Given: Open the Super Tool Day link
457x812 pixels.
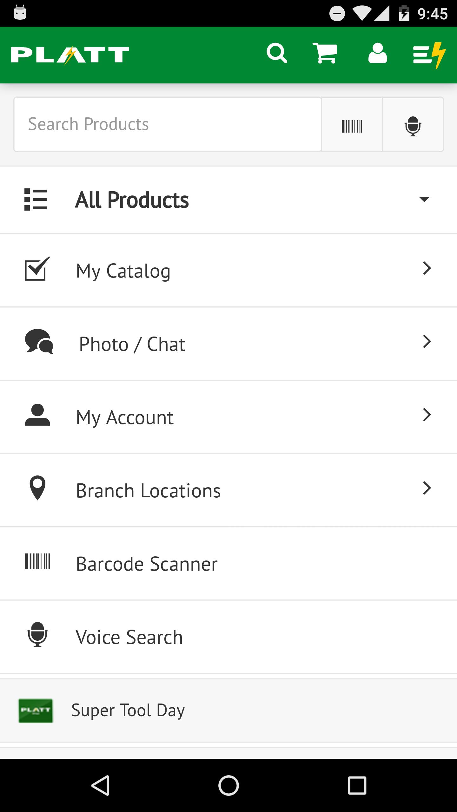Looking at the screenshot, I should pyautogui.click(x=128, y=710).
